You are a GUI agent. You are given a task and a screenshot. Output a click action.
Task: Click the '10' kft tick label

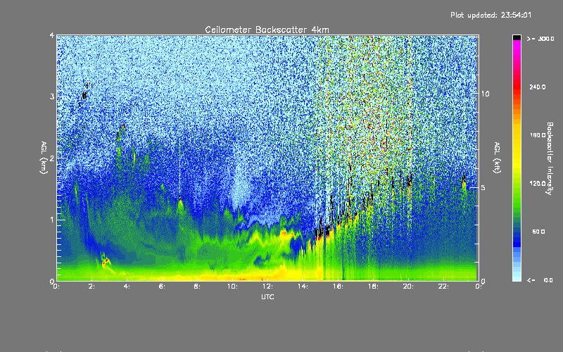click(x=485, y=94)
